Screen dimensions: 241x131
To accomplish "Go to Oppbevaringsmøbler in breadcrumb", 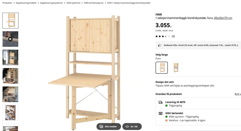I will tap(26, 3).
